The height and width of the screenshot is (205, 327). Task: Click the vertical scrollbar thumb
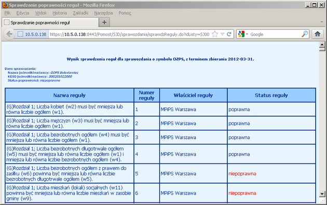click(322, 49)
